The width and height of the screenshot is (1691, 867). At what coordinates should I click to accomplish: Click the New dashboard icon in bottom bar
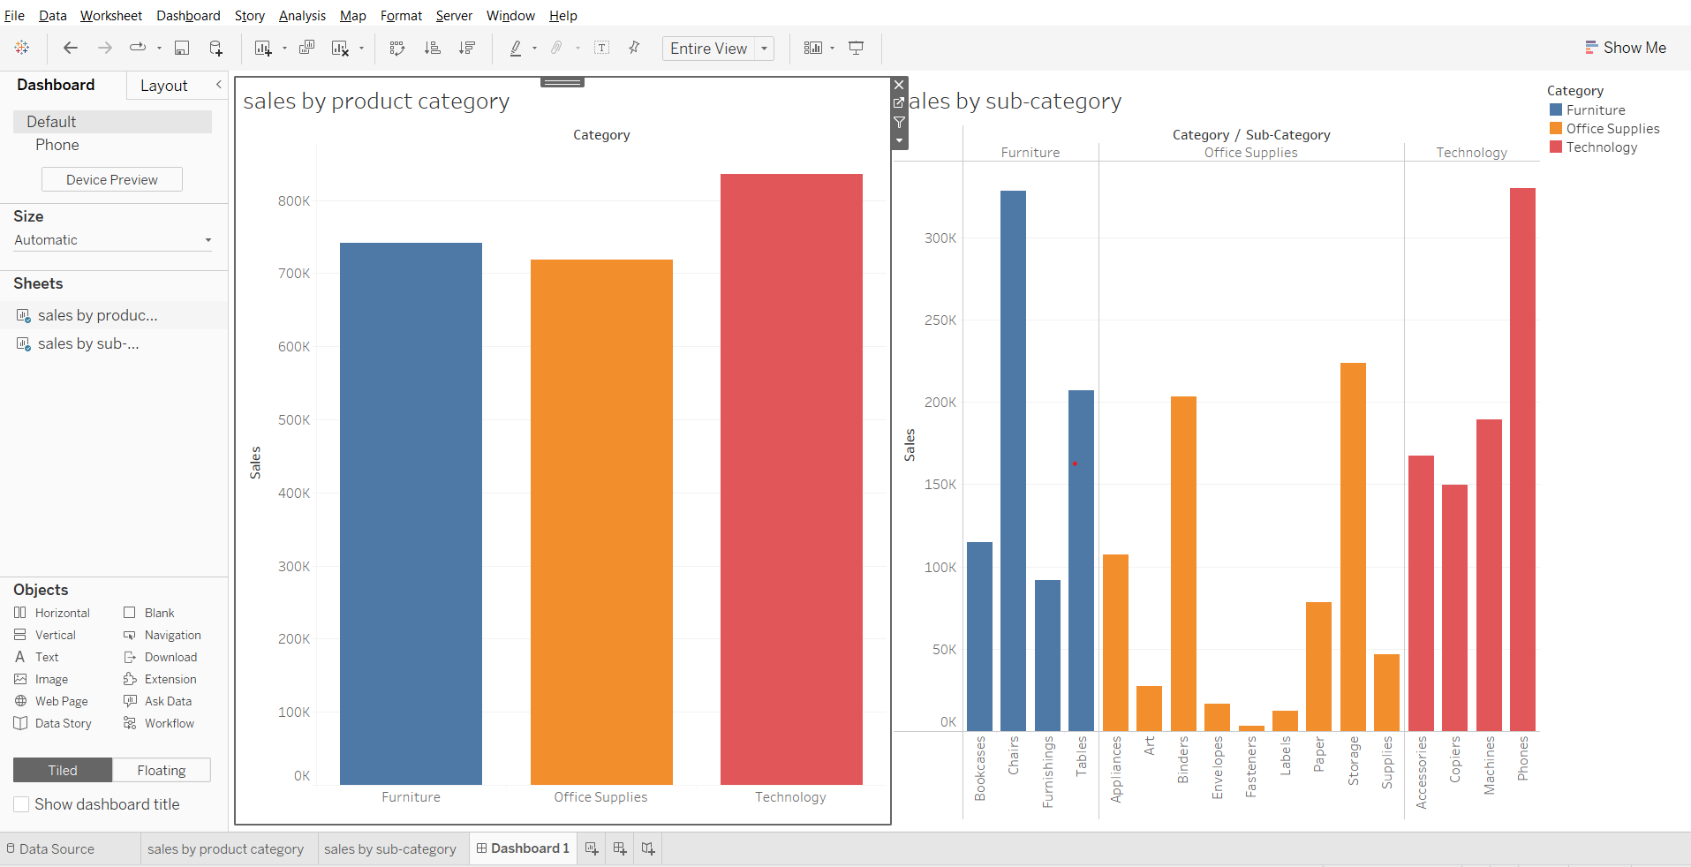pos(620,848)
